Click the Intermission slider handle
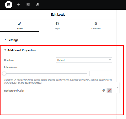Screen dimensions: 126x119 (x=4, y=73)
